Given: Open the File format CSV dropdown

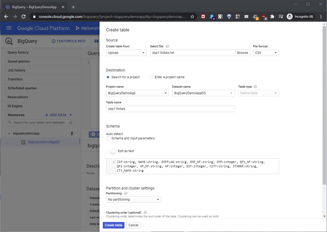Looking at the screenshot, I should tap(266, 53).
